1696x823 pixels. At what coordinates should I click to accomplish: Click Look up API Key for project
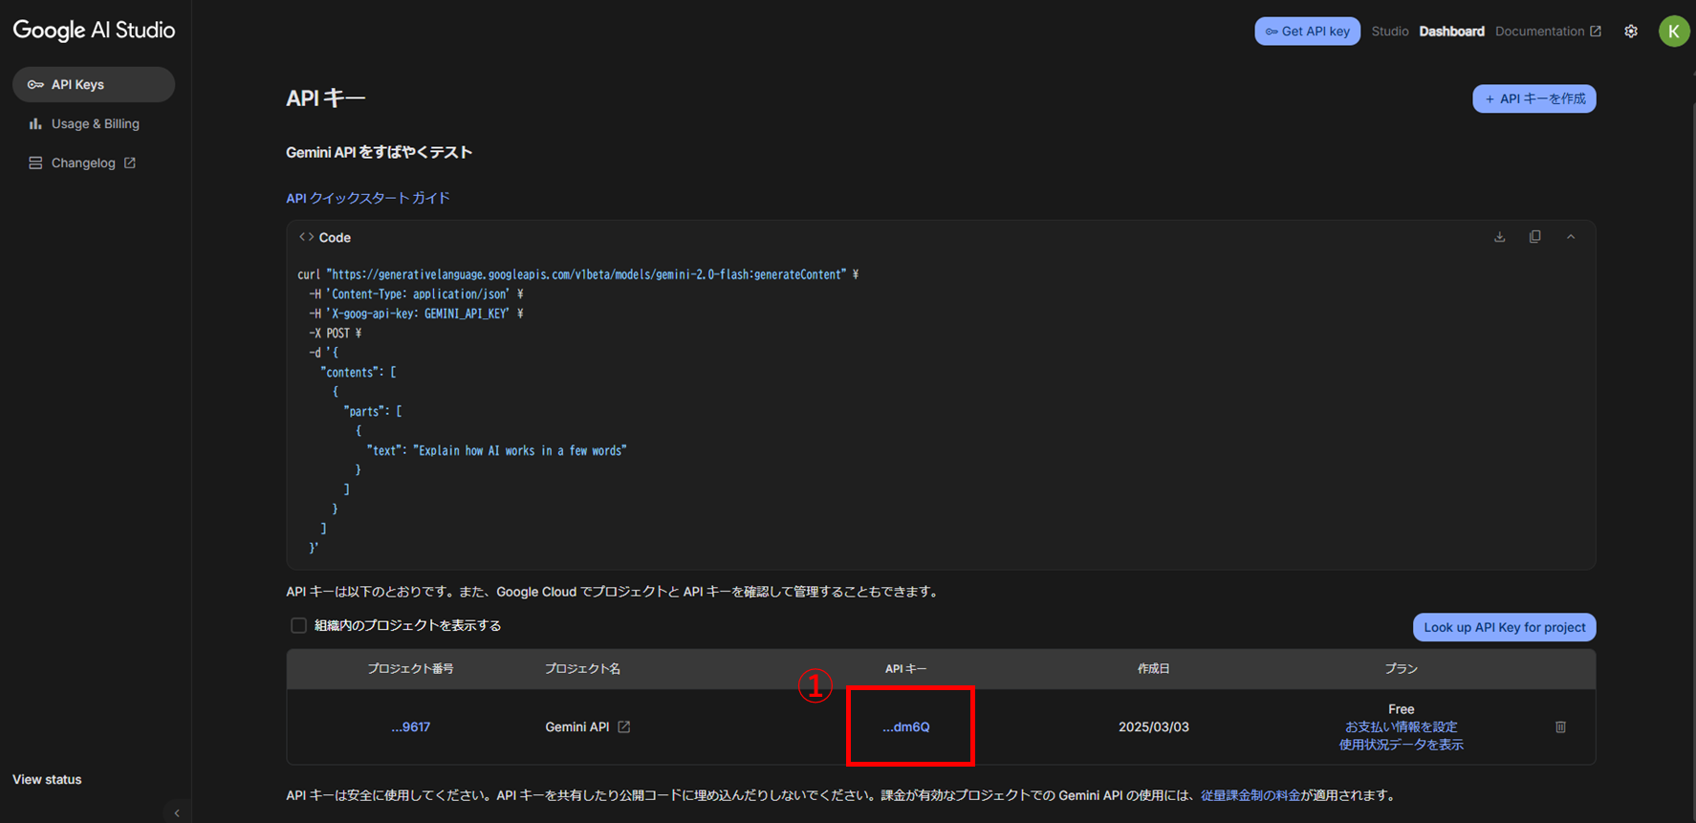(1504, 627)
